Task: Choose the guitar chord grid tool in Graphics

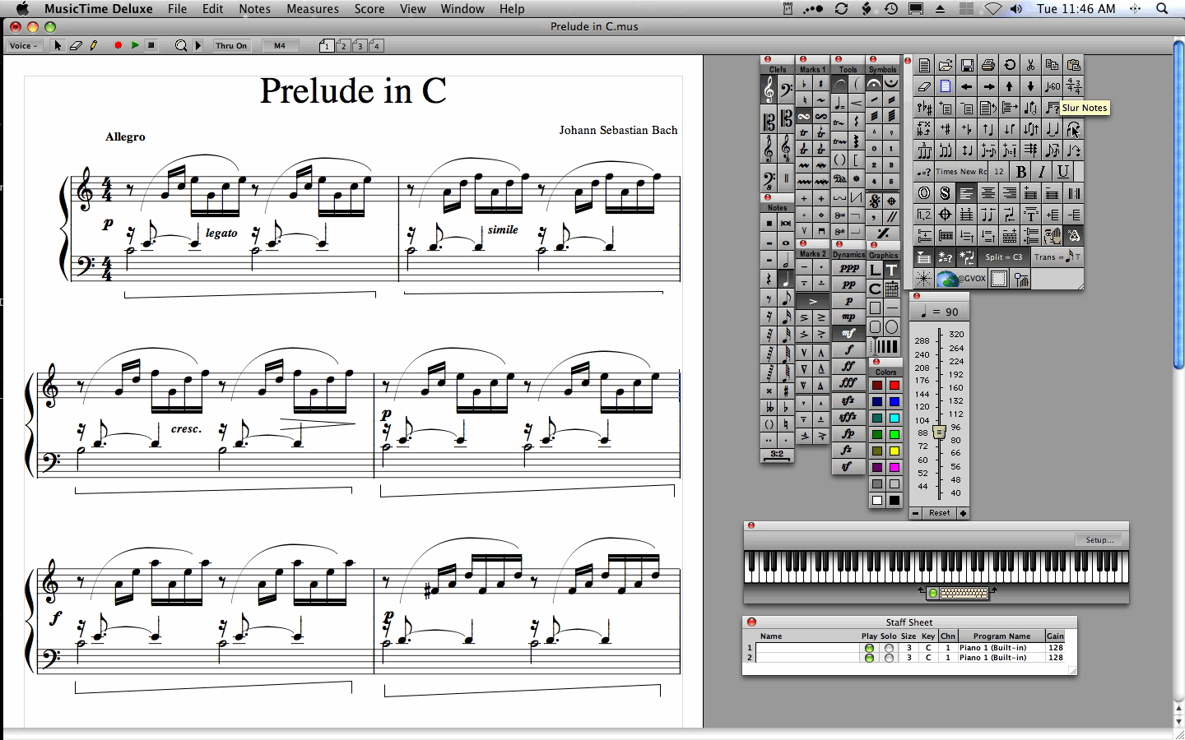Action: [x=891, y=288]
